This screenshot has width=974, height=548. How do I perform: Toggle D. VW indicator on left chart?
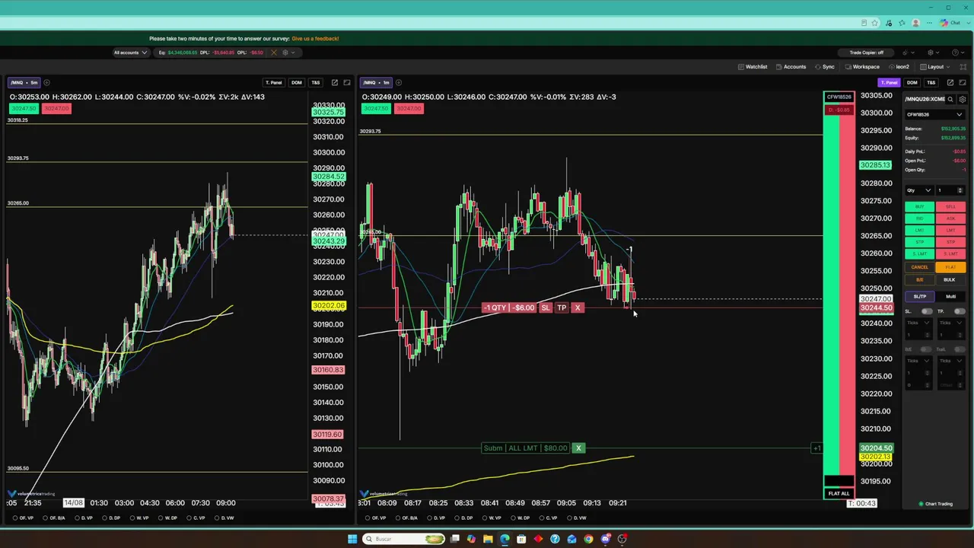(x=224, y=518)
